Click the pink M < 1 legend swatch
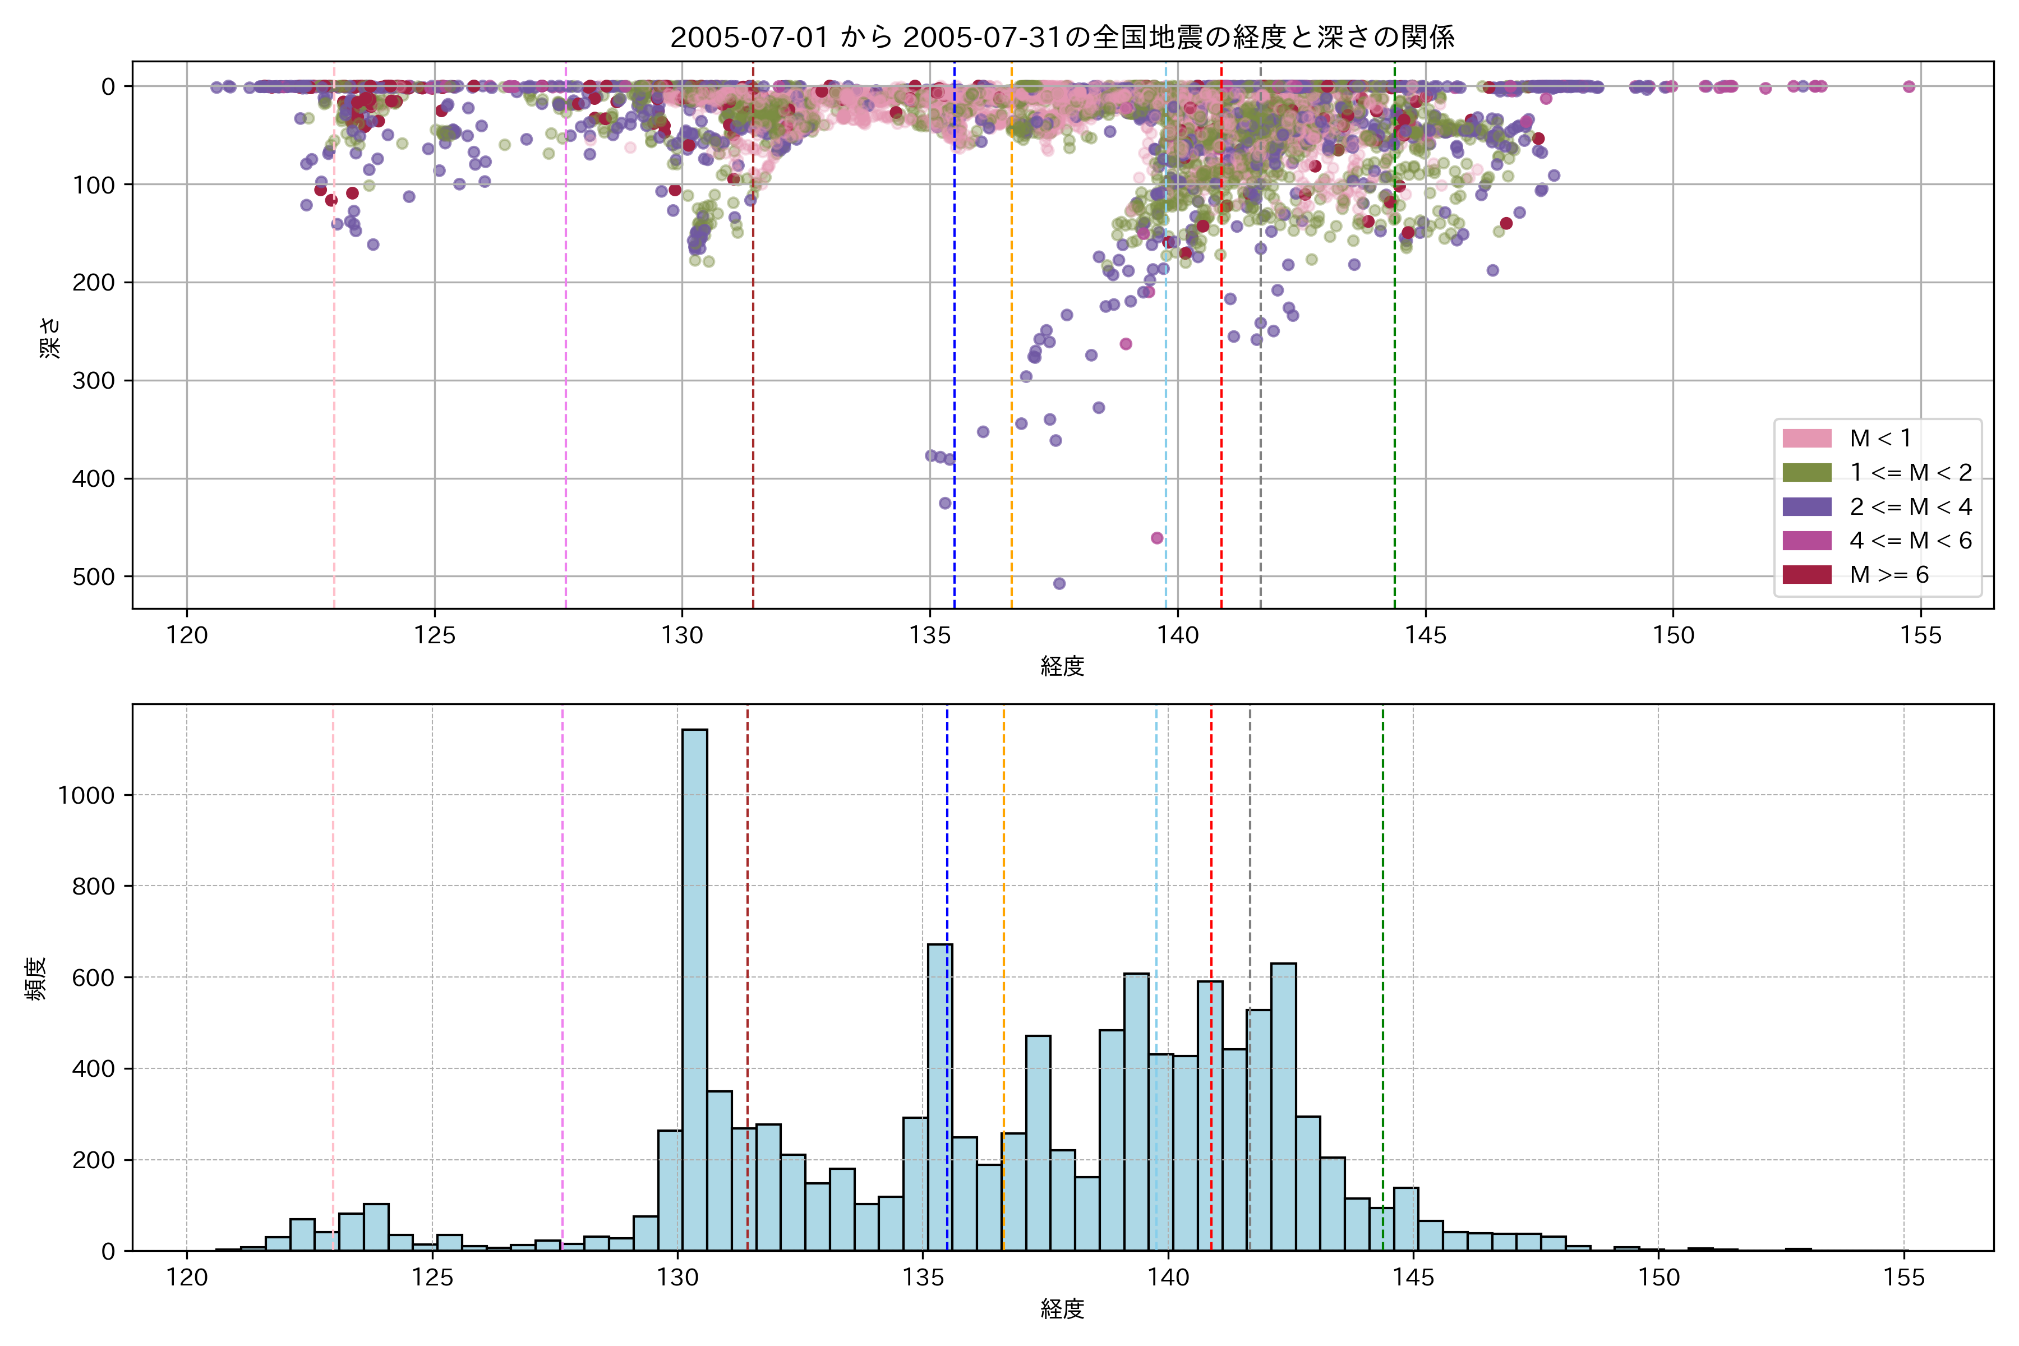 pyautogui.click(x=1807, y=439)
